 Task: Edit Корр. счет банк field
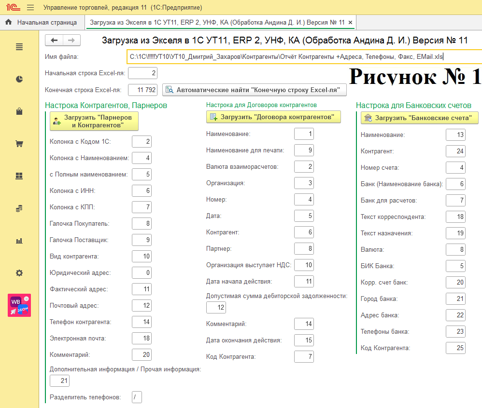pos(455,282)
